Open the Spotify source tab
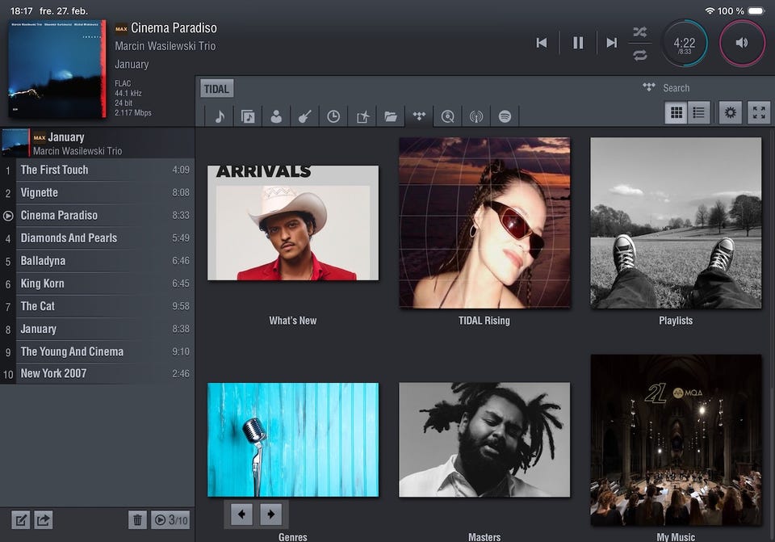775x542 pixels. (x=505, y=116)
